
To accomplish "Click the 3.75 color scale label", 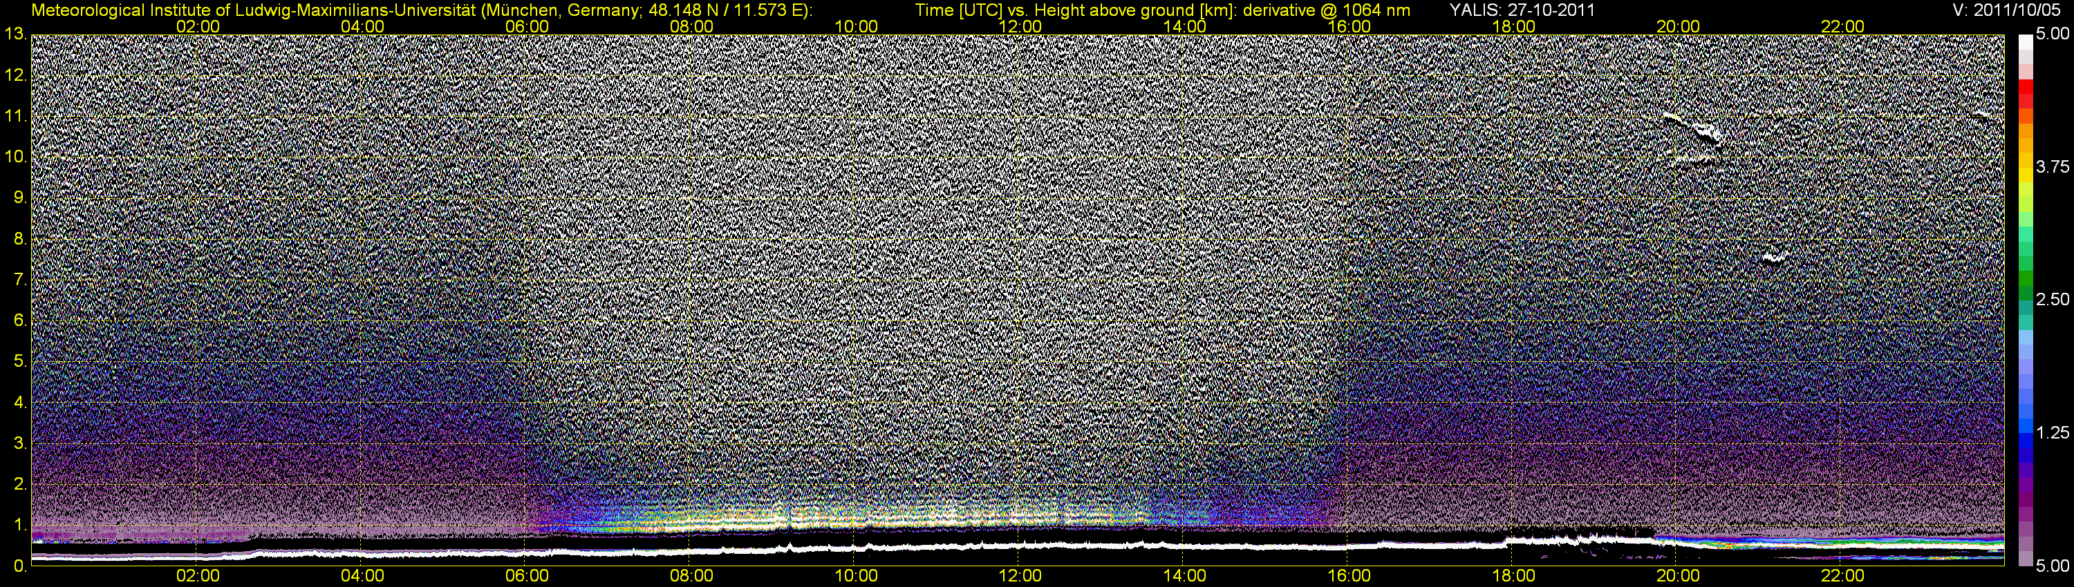I will click(x=2053, y=167).
